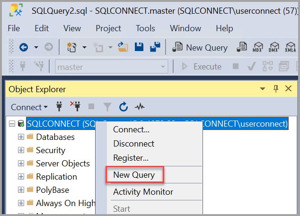
Task: Open the Help menu
Action: pos(224,28)
